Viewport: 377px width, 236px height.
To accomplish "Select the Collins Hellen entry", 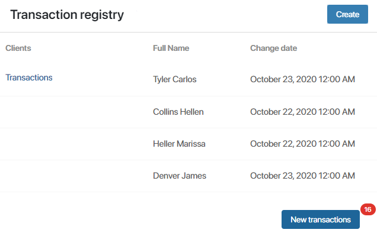I will click(x=178, y=112).
